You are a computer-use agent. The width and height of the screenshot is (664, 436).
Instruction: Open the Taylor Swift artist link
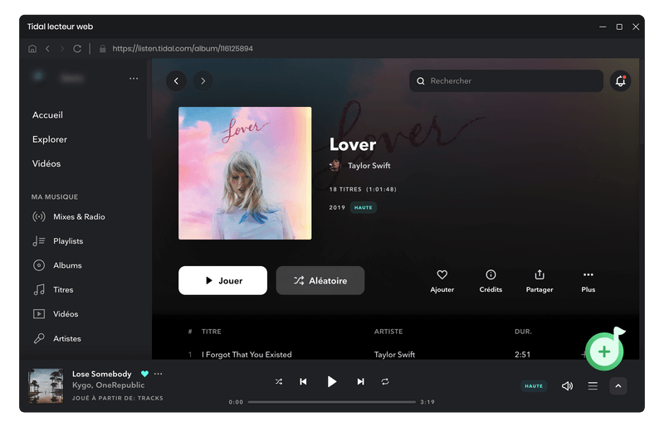tap(369, 166)
